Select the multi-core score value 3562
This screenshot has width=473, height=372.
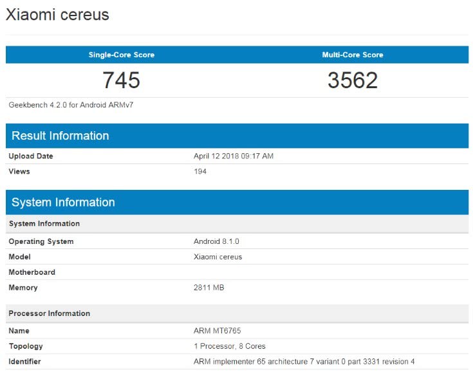pos(352,80)
